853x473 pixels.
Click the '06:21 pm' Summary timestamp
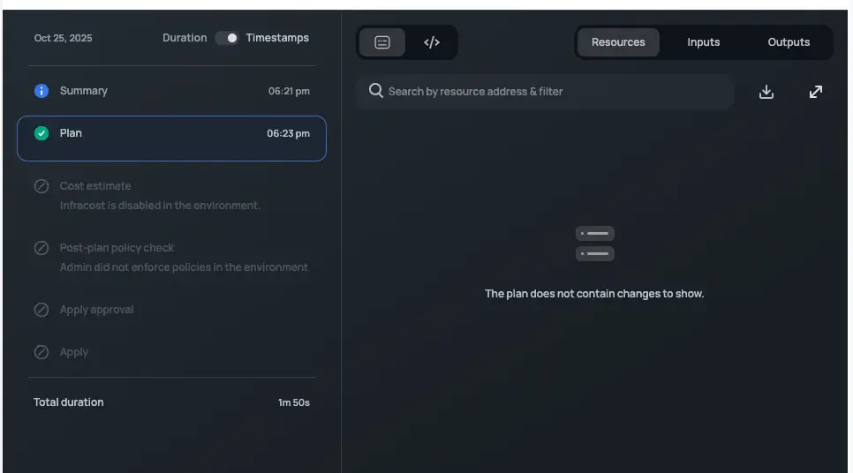tap(289, 92)
